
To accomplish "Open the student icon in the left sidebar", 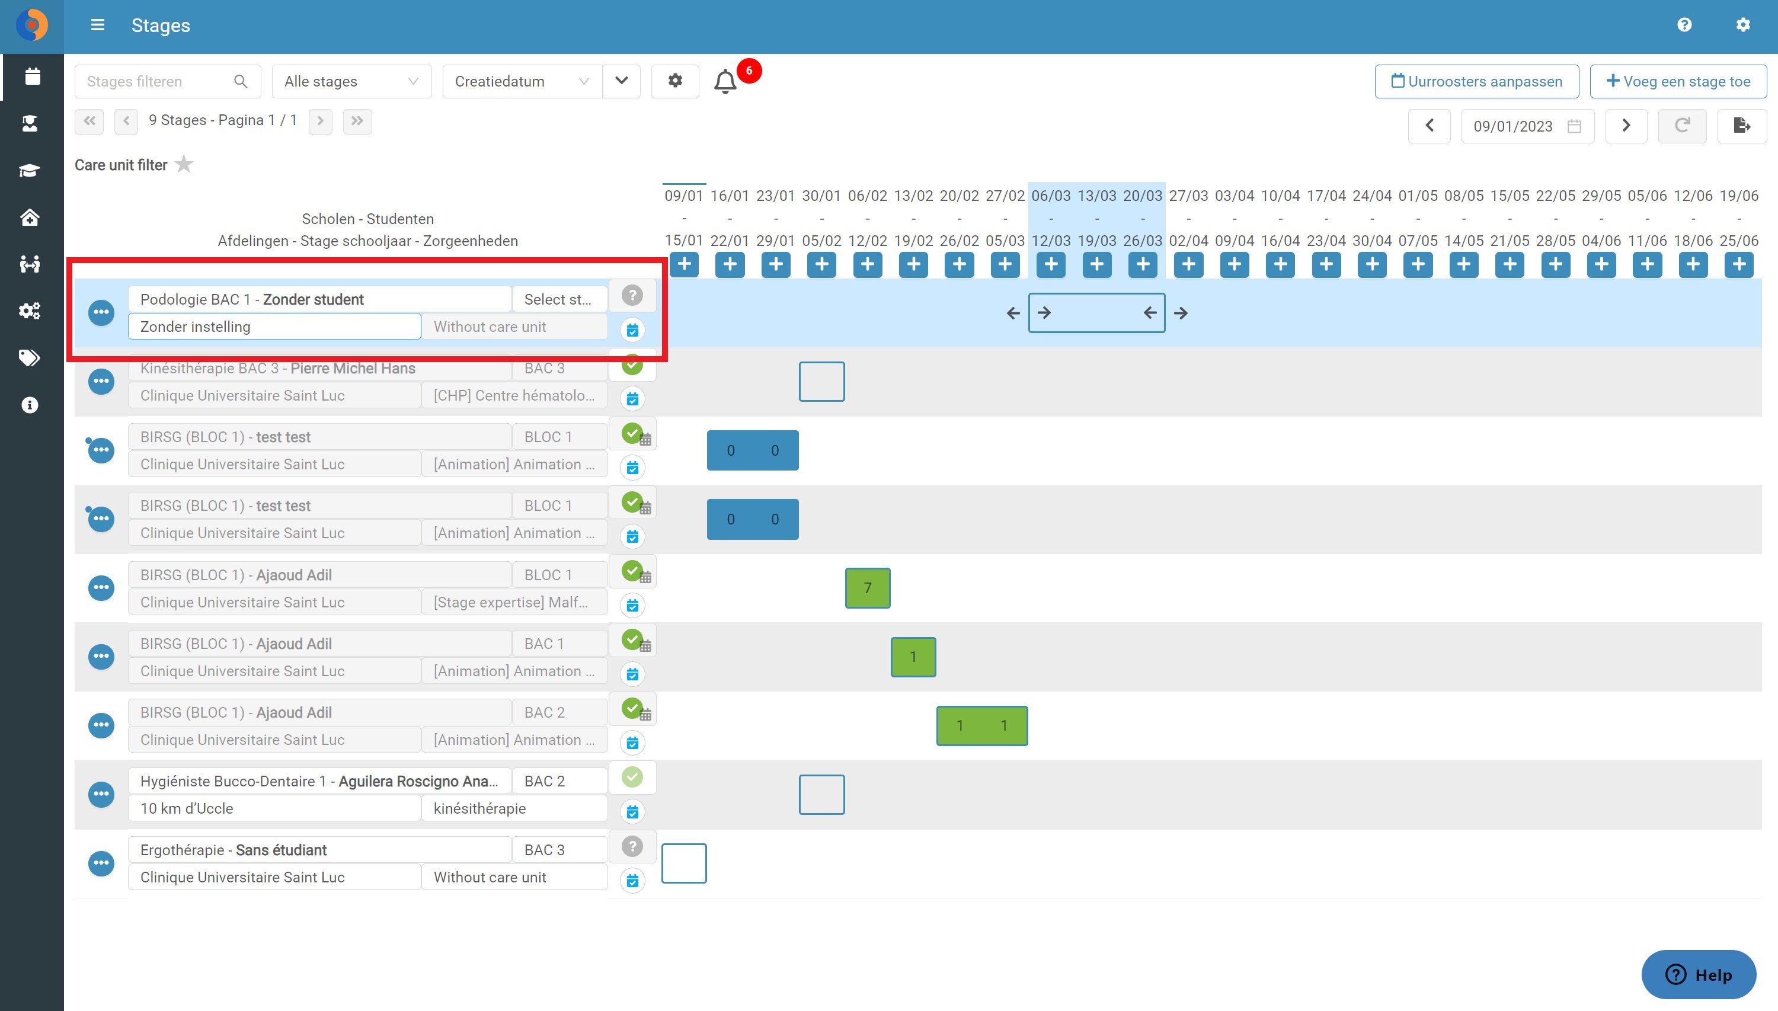I will pos(30,124).
